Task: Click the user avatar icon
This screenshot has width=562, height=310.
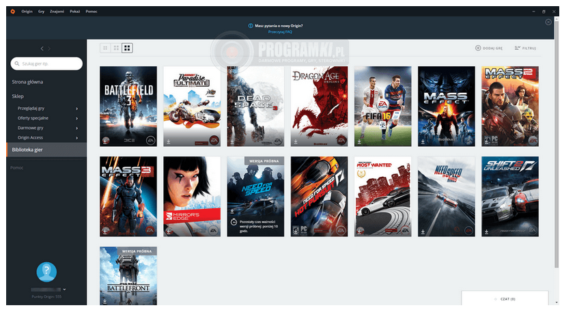Action: coord(46,272)
